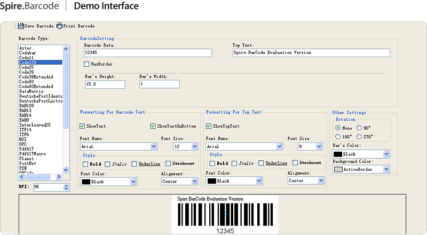427x235 pixels.
Task: Select EAN8 barcode type
Action: click(x=24, y=120)
